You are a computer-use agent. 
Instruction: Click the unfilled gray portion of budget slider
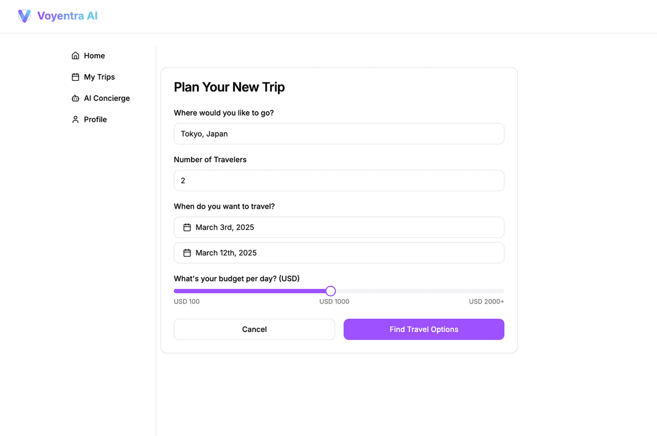pyautogui.click(x=420, y=291)
